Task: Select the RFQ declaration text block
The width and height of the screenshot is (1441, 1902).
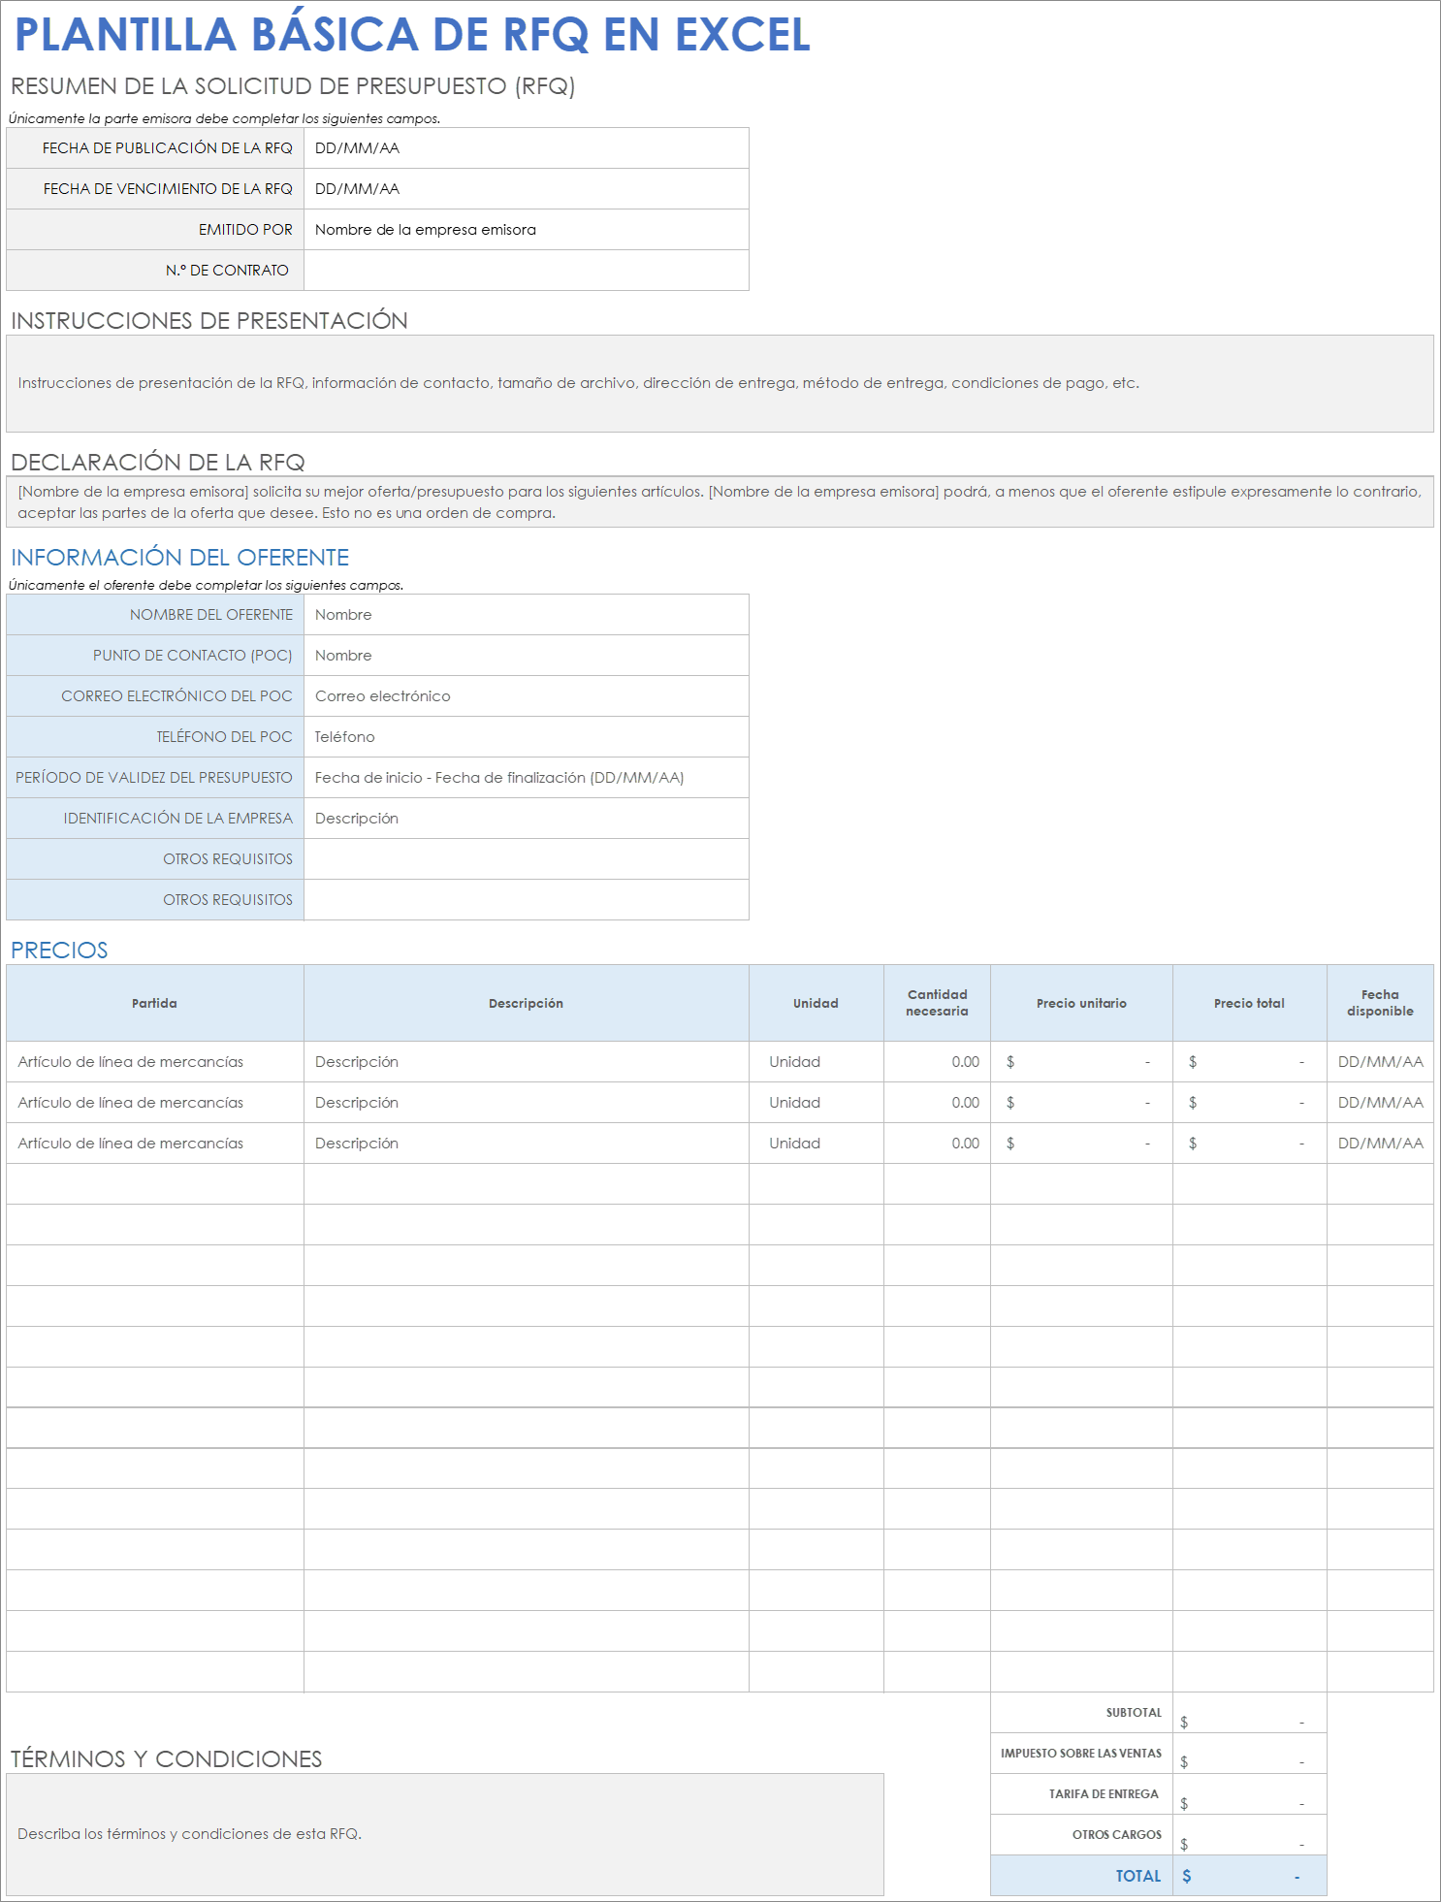Action: [x=720, y=502]
